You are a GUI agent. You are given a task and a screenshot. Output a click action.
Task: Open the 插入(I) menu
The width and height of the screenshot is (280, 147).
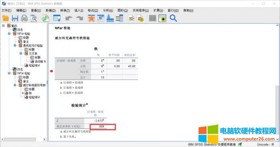click(x=79, y=10)
